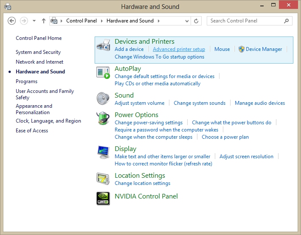301x235 pixels.
Task: Go back using the Back arrow
Action: pos(12,21)
